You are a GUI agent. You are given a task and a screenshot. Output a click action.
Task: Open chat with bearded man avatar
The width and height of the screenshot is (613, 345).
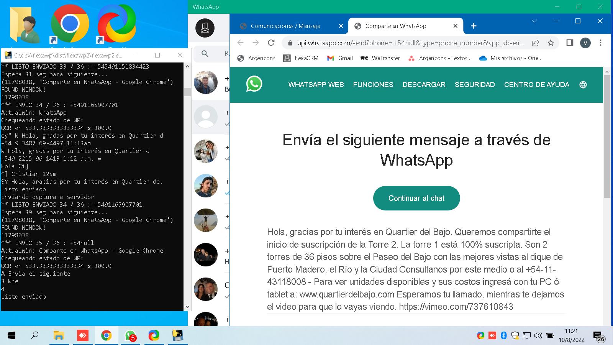(206, 186)
